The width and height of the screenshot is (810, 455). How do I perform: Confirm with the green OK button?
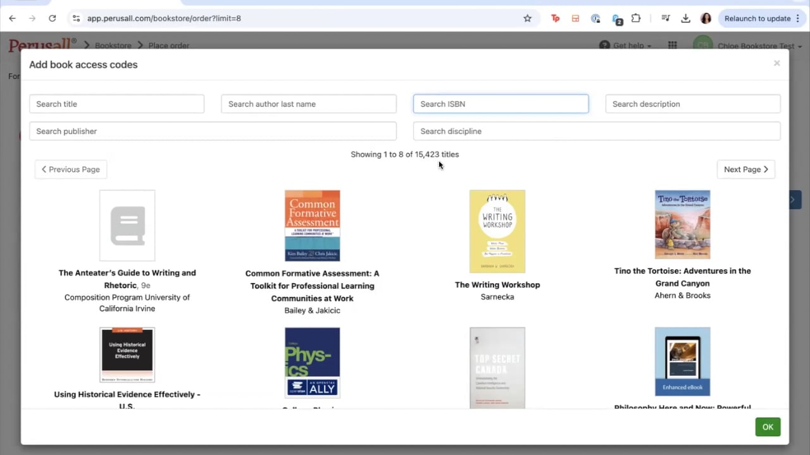(768, 427)
